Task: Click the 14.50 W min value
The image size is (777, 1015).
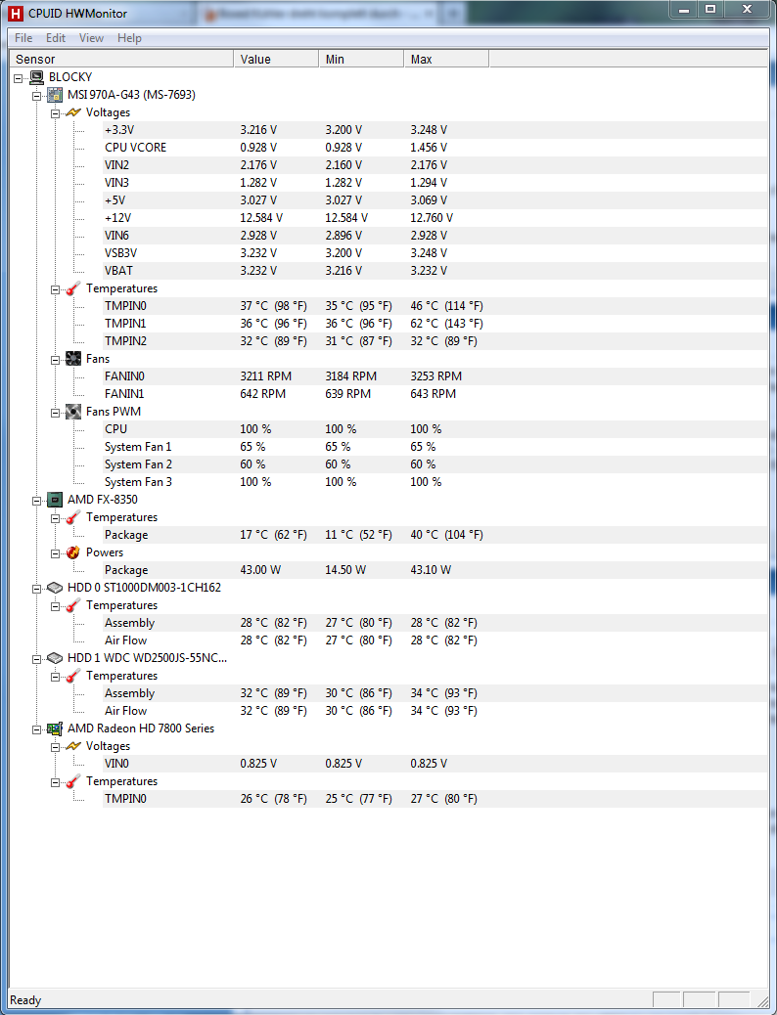Action: 345,570
